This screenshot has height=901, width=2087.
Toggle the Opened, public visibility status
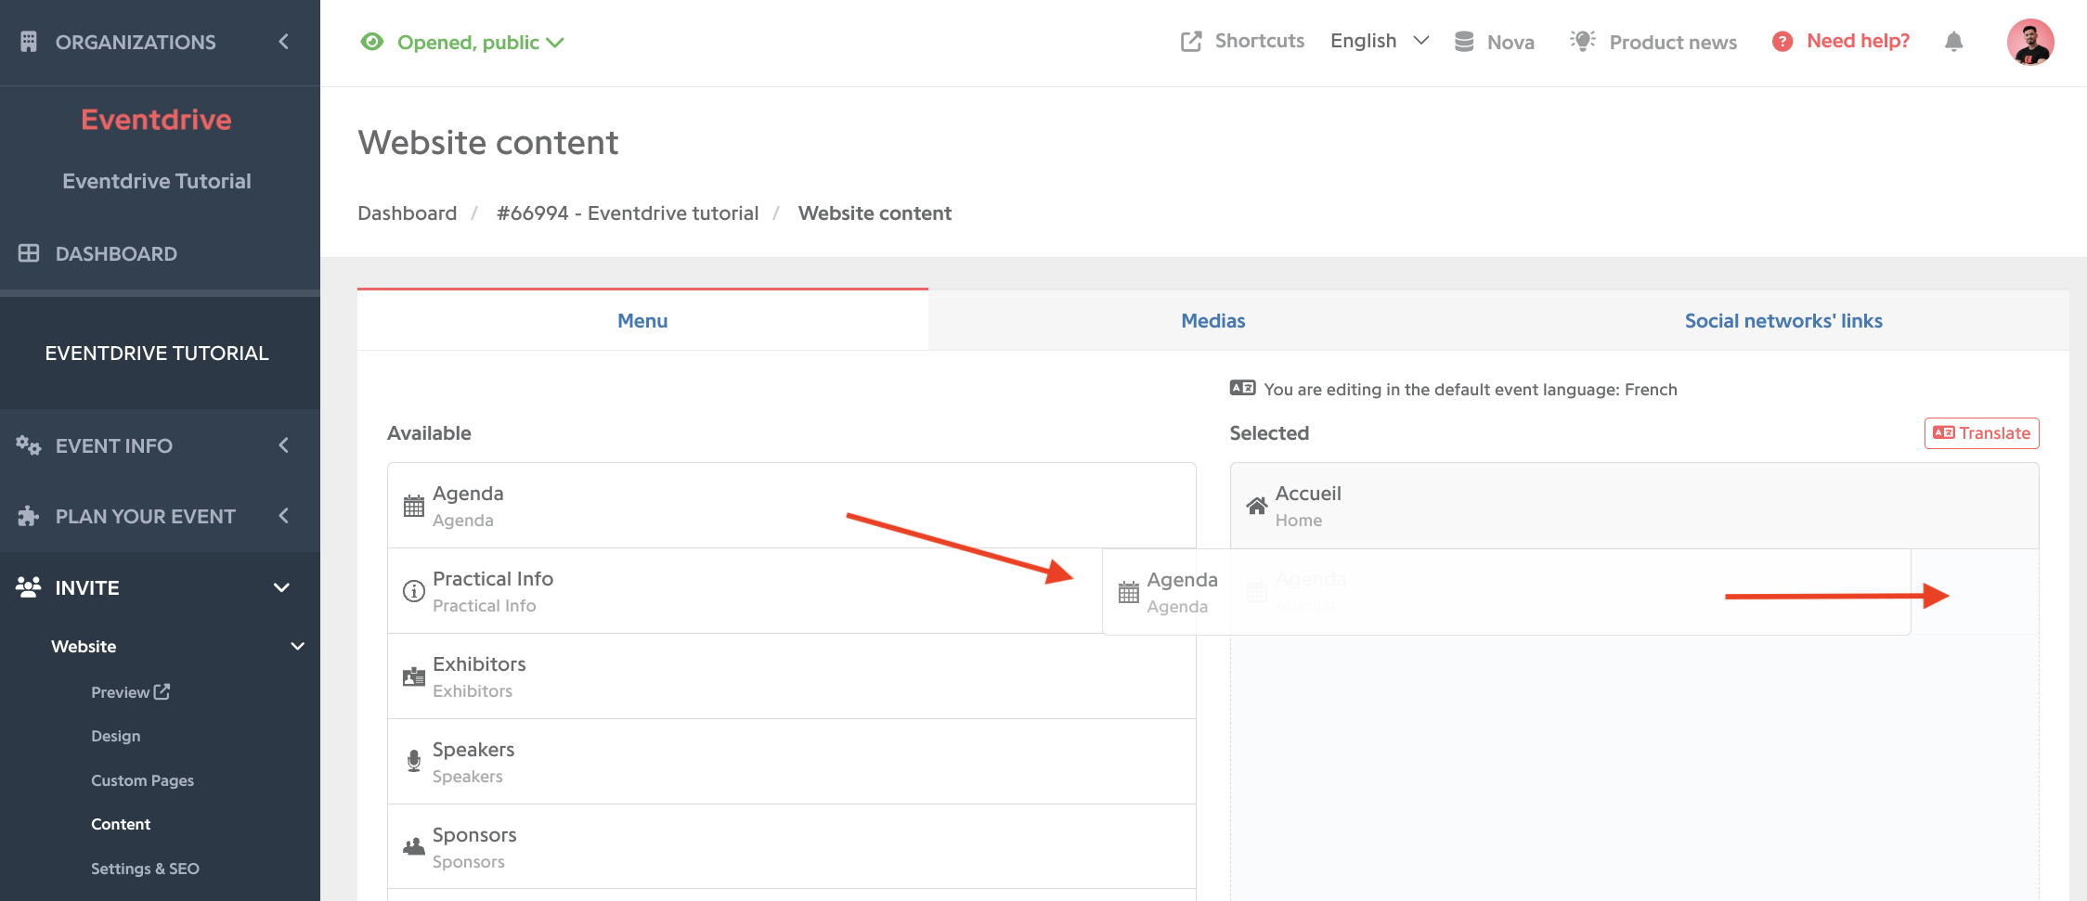[x=462, y=43]
